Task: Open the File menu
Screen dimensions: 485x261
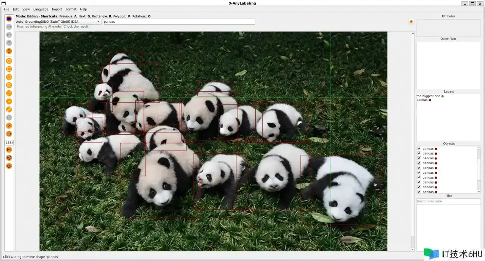Action: click(6, 9)
